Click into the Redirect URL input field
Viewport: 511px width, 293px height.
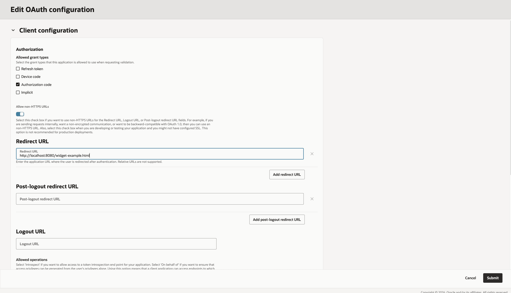(160, 154)
